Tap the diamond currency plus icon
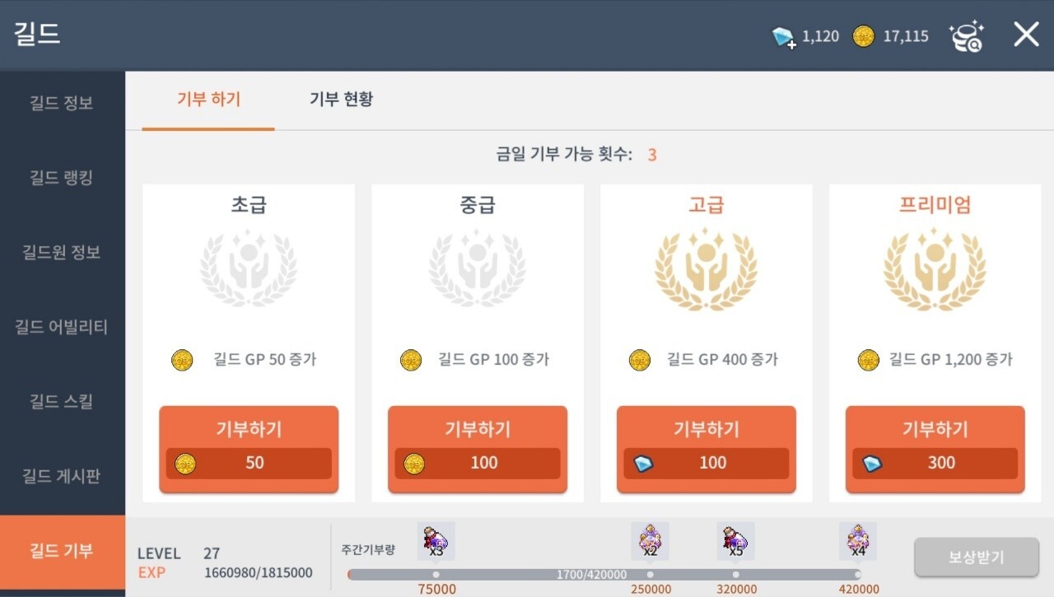The image size is (1054, 597). pos(783,36)
